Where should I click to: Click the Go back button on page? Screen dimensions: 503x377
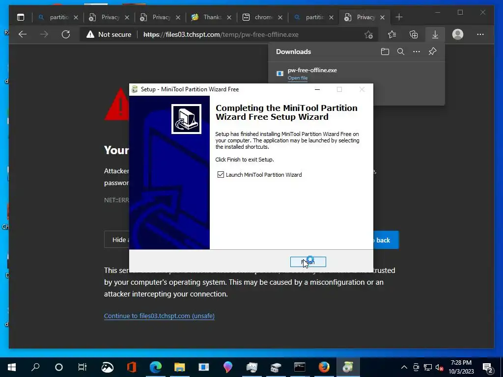pyautogui.click(x=386, y=240)
